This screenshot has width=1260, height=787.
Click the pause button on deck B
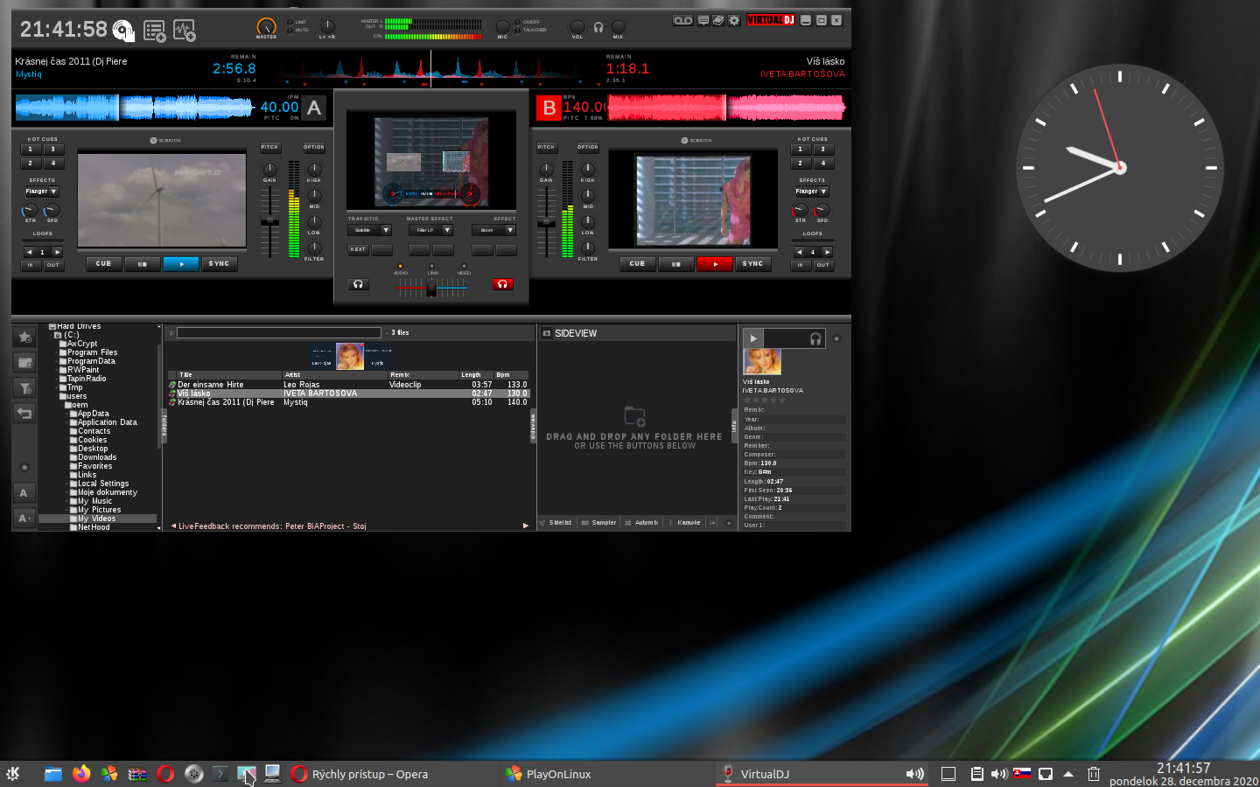point(676,263)
